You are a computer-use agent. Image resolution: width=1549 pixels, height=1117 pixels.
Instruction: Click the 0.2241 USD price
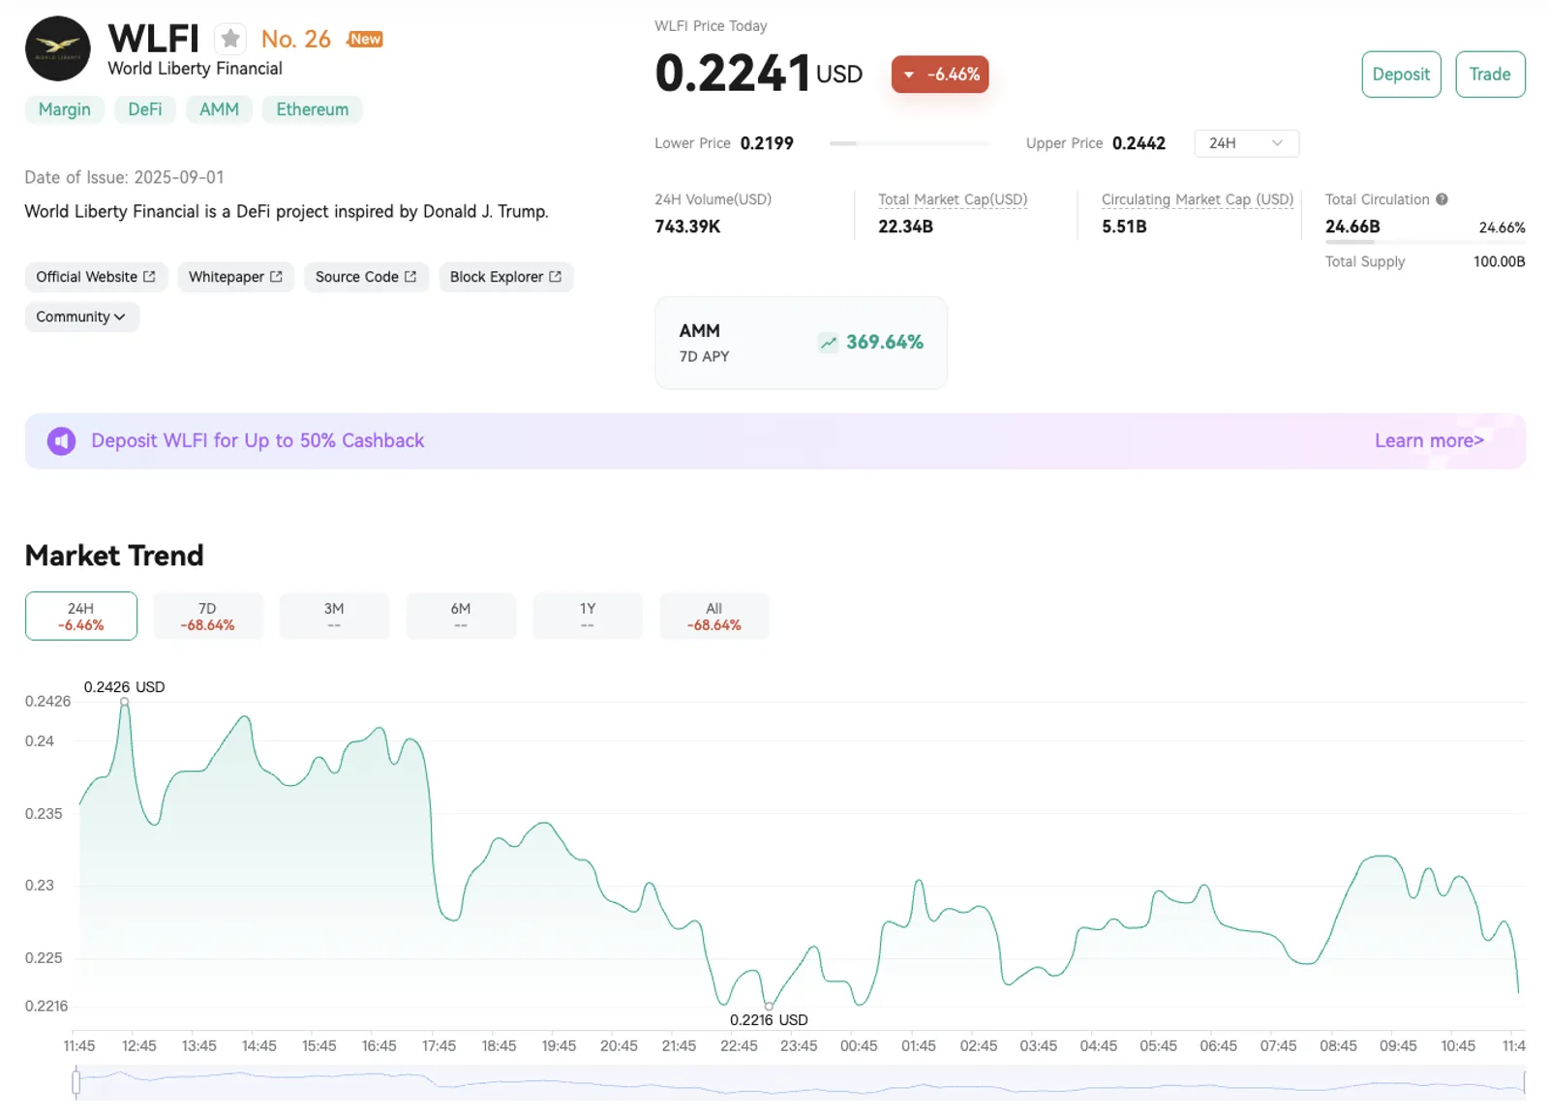[759, 74]
